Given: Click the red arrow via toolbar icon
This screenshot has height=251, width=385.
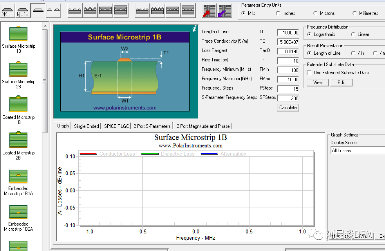Looking at the screenshot, I should tap(209, 11).
